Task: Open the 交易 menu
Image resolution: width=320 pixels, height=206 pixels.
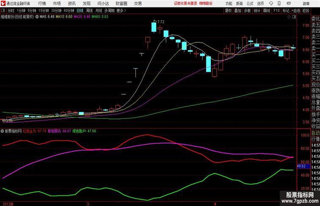Action: click(x=138, y=3)
